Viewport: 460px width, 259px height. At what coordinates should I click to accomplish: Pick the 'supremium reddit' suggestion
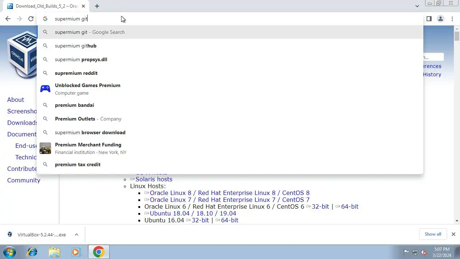230,73
